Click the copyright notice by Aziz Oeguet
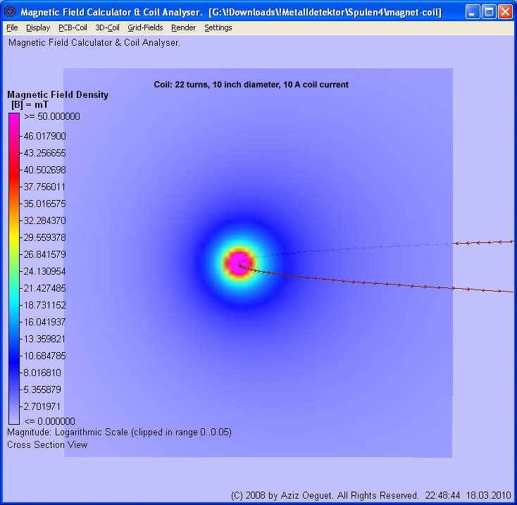 pyautogui.click(x=325, y=495)
